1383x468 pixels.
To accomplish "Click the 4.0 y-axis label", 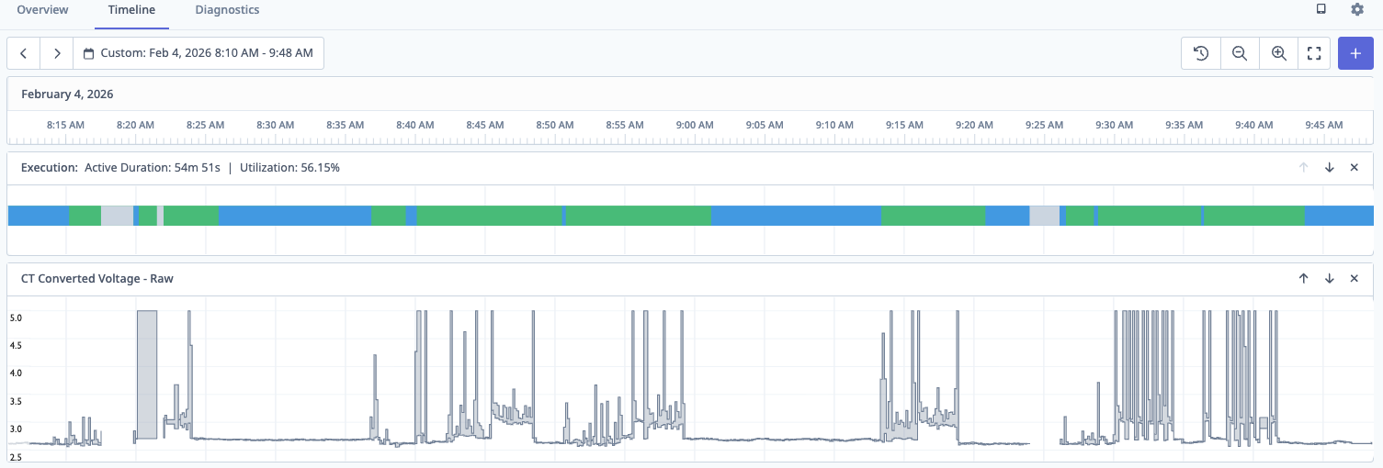I will [16, 373].
